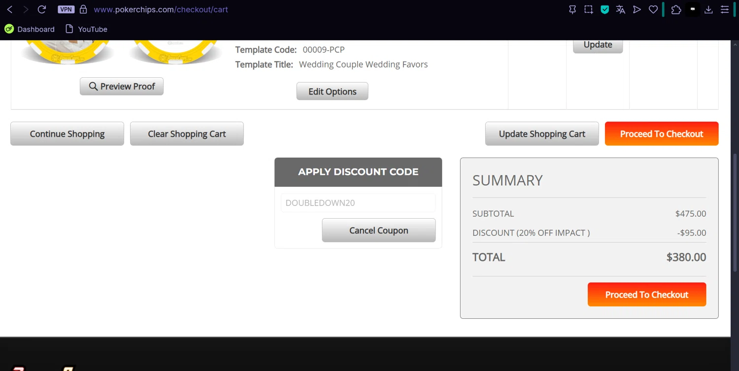The height and width of the screenshot is (371, 739).
Task: Click Cancel Coupon
Action: [379, 230]
